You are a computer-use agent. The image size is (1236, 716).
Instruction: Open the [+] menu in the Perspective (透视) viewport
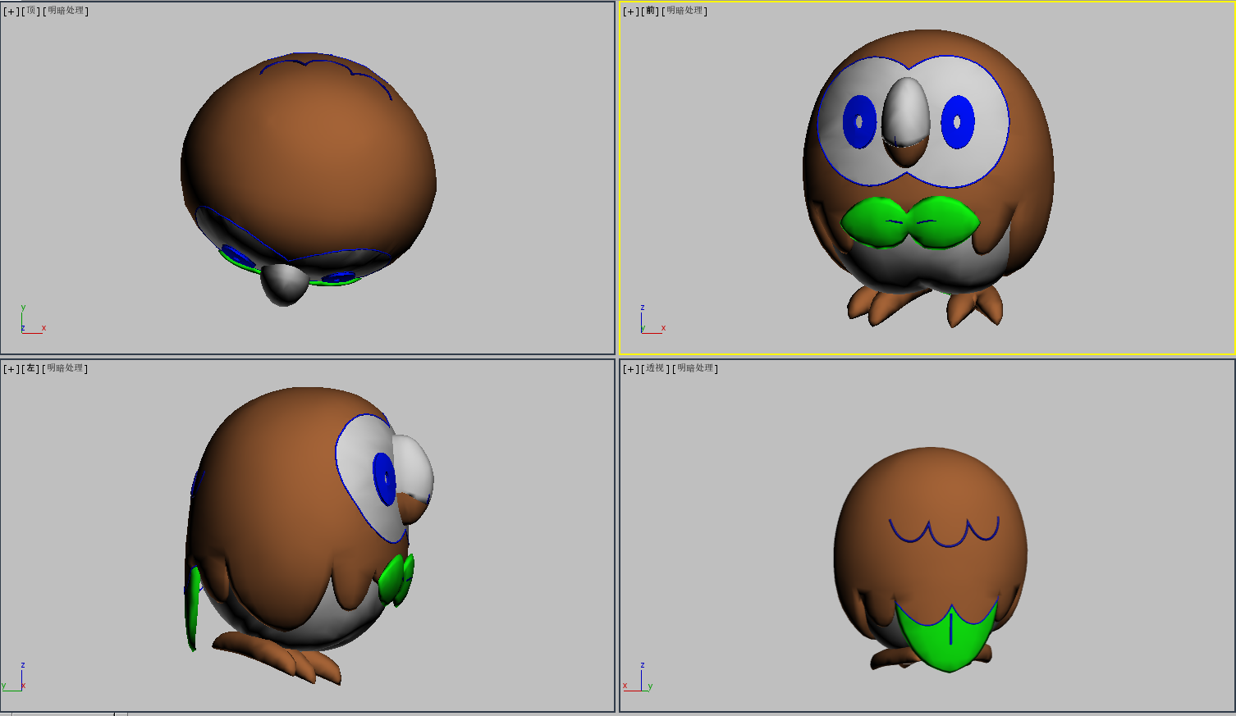631,369
